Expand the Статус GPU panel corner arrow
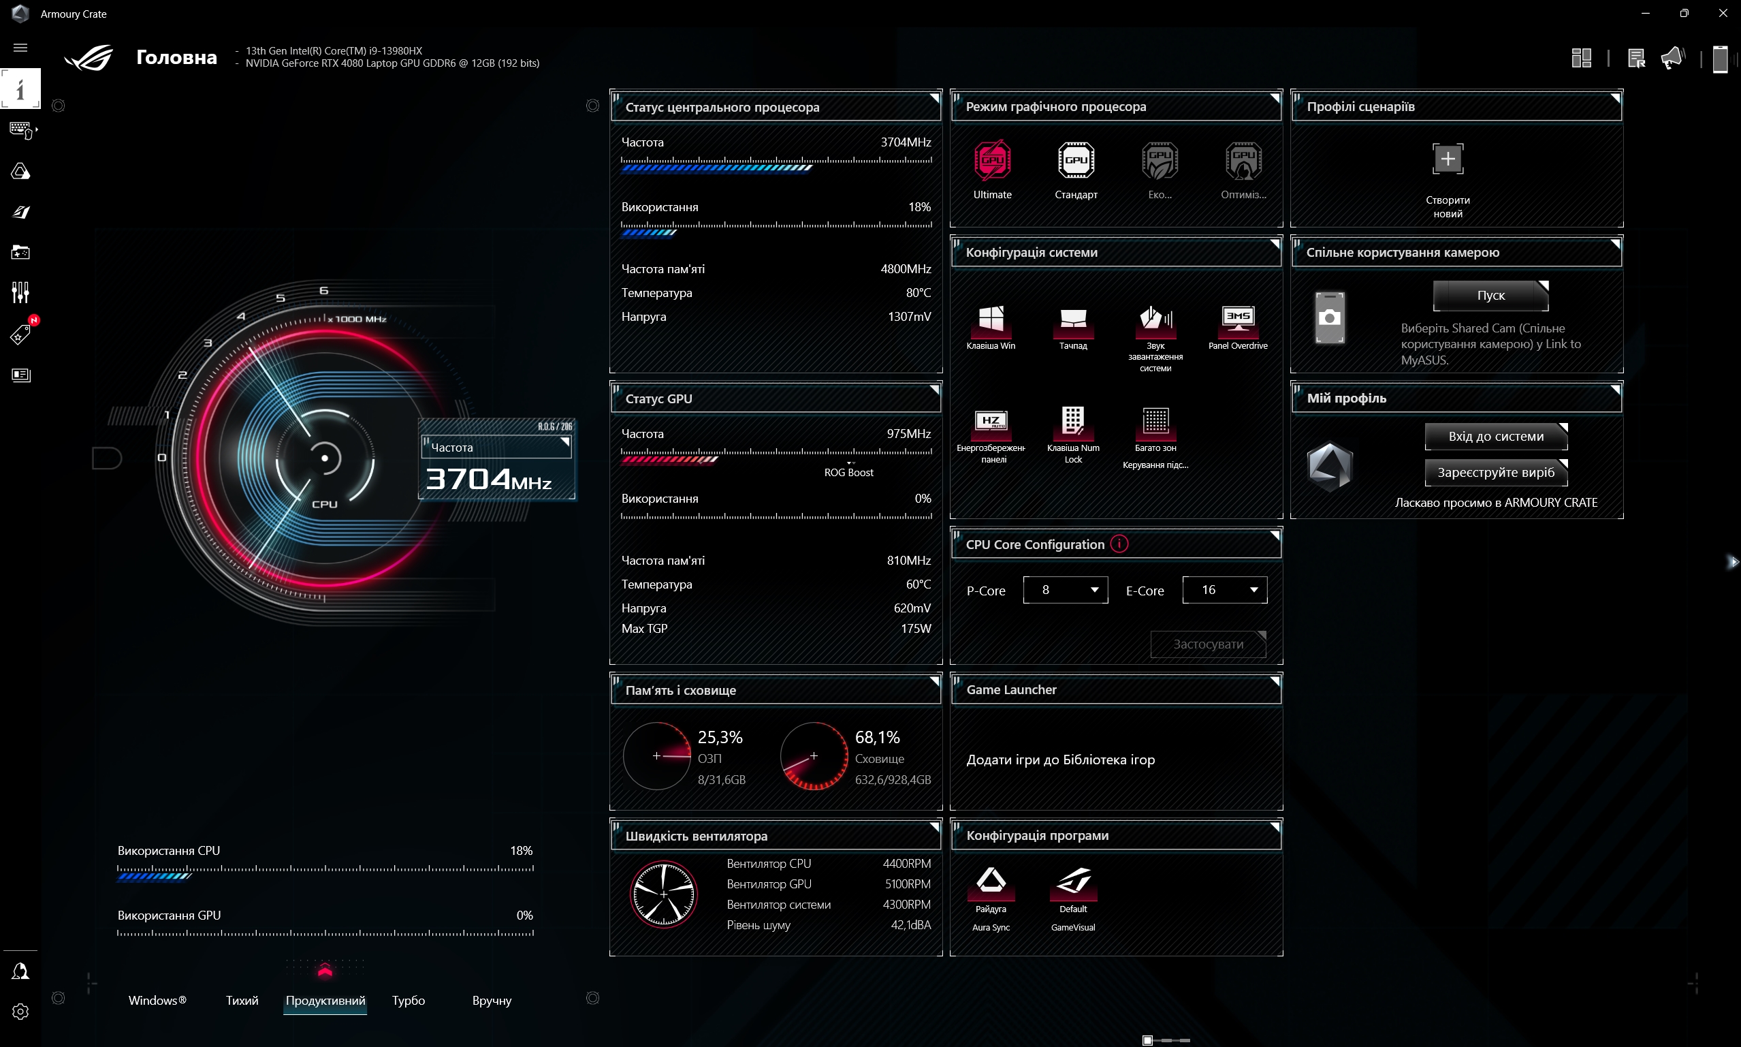1741x1047 pixels. coord(933,390)
